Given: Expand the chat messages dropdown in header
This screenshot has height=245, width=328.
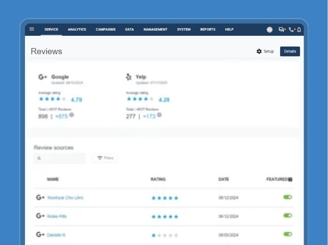Looking at the screenshot, I should click(x=282, y=30).
